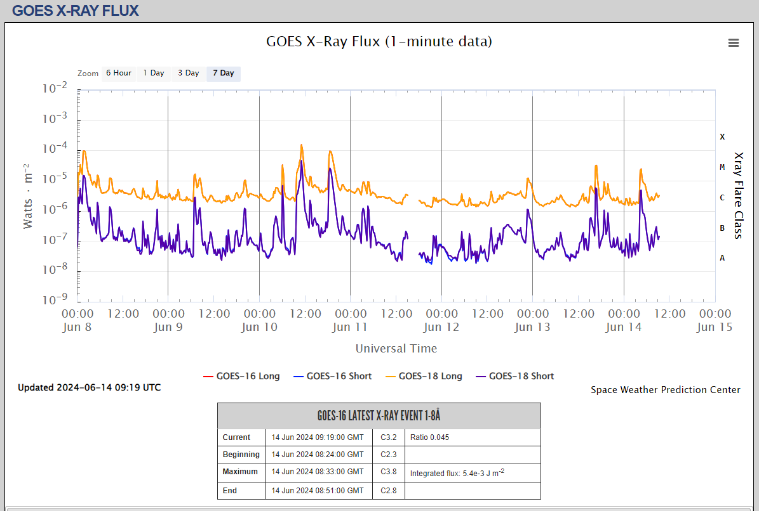
Task: Toggle the GOES-18 Short legend entry
Action: 521,376
